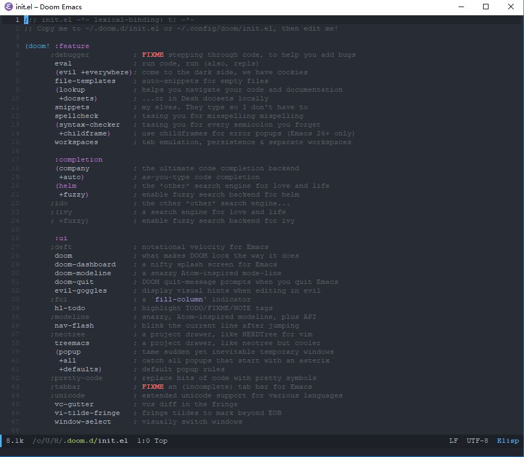Click the '(syntax-checker' module entry
This screenshot has height=457, width=524.
point(87,124)
